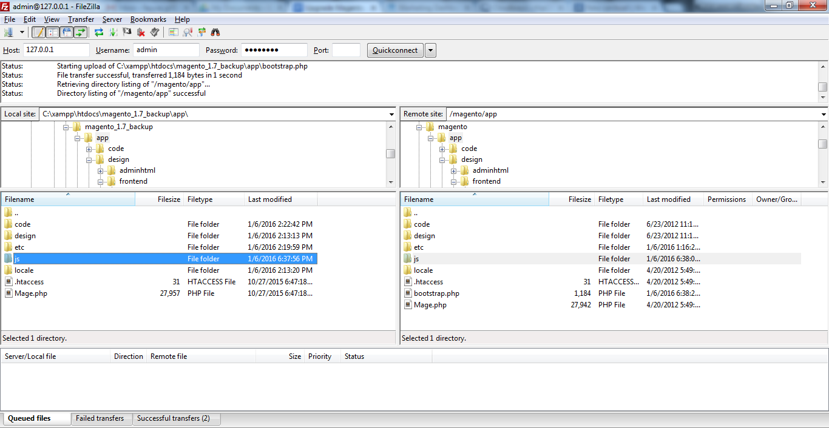Open the Local site path dropdown
Screen dimensions: 829x428
pyautogui.click(x=391, y=114)
